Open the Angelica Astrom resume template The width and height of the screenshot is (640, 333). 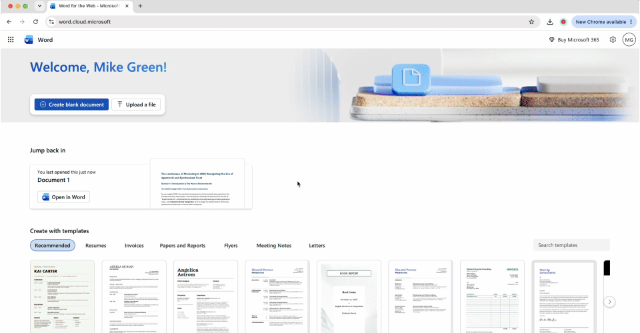click(x=206, y=297)
